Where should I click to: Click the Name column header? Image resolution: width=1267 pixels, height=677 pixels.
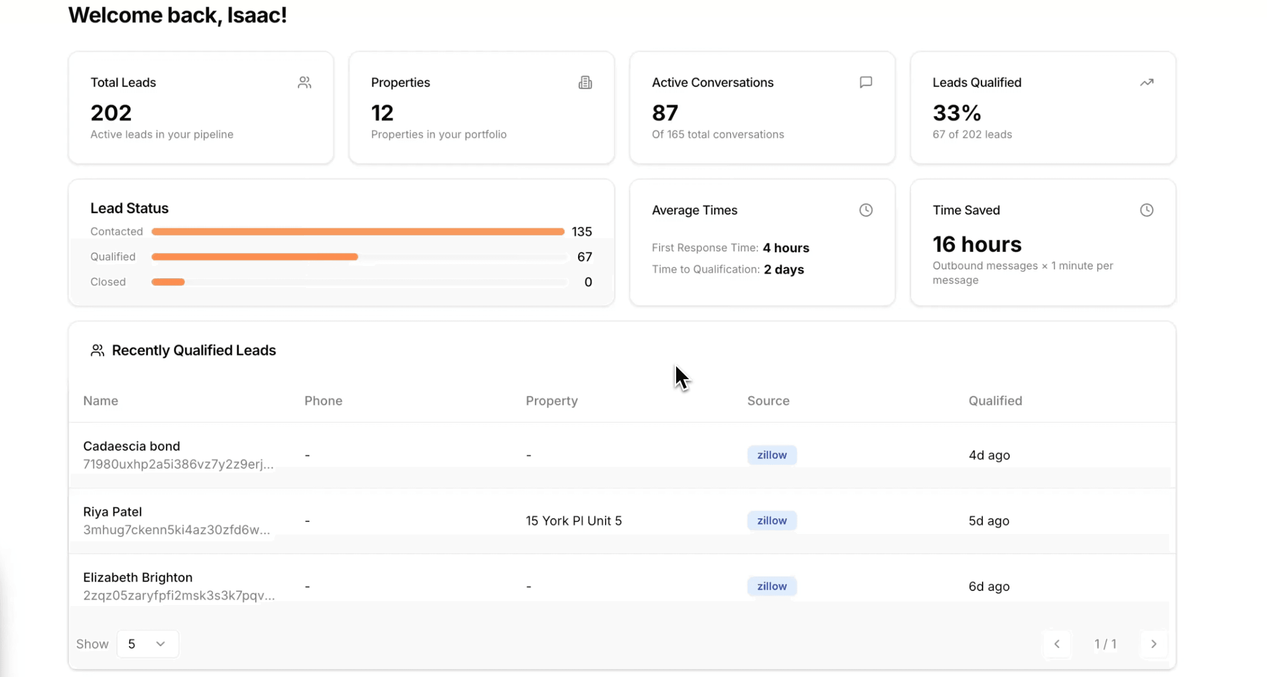click(101, 401)
